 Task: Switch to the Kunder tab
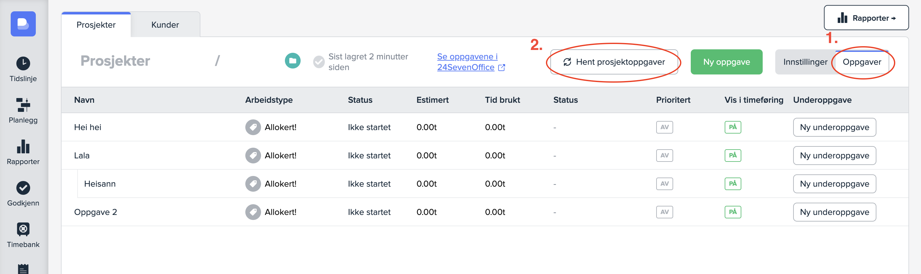pyautogui.click(x=165, y=25)
